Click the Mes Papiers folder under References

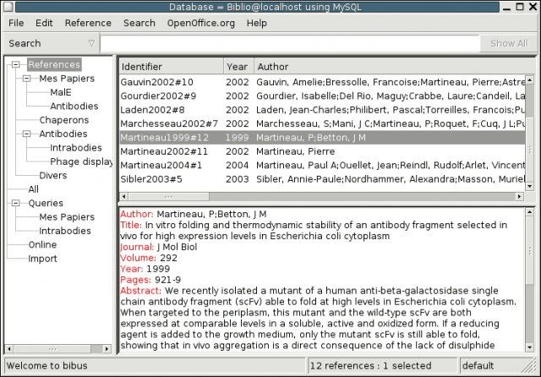(x=67, y=79)
